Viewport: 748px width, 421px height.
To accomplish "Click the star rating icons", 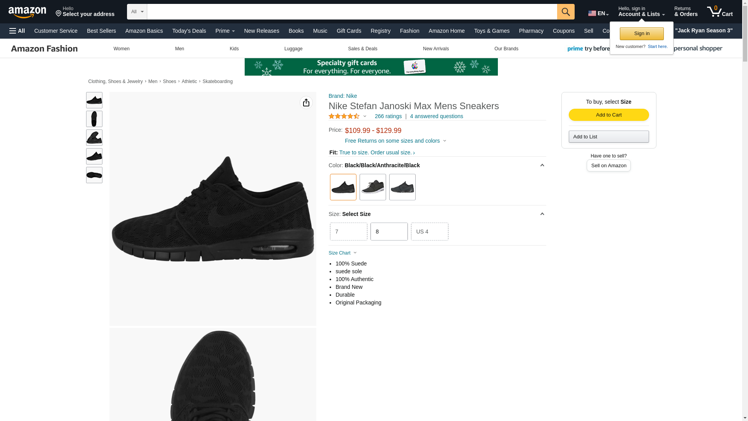I will 344,116.
